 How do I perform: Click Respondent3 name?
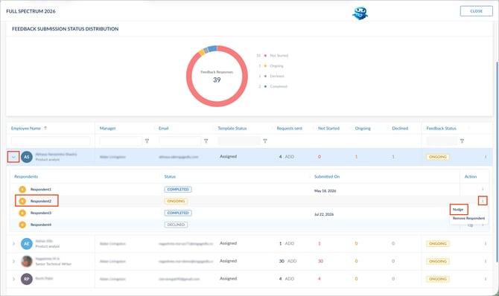click(x=41, y=213)
